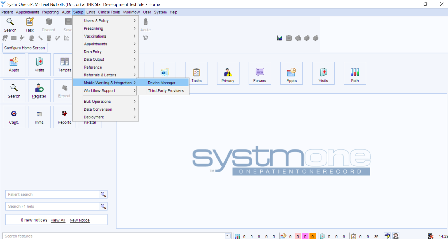Expand the Data Output submenu

[x=106, y=60]
